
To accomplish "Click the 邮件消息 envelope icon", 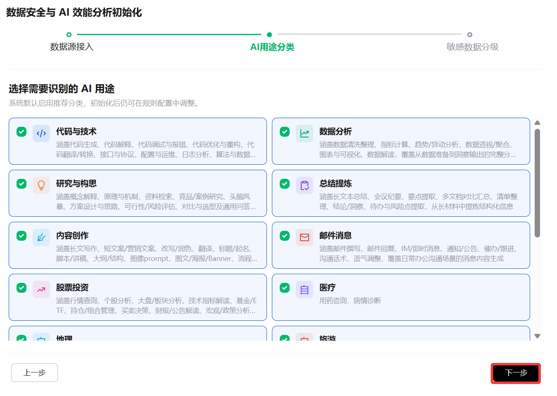I will 305,237.
